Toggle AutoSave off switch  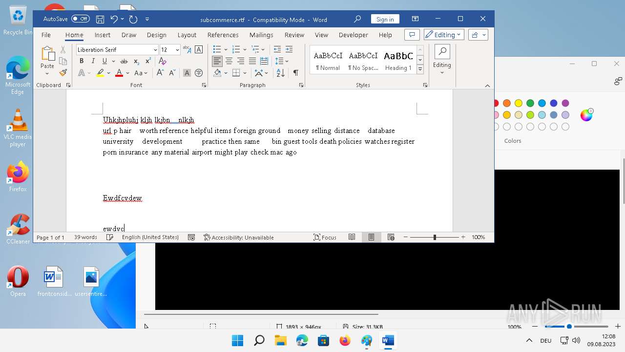tap(80, 19)
